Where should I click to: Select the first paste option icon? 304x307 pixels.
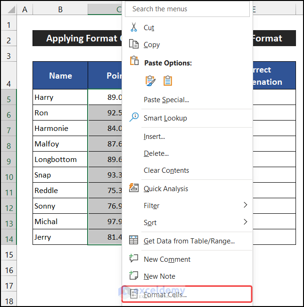pos(150,81)
